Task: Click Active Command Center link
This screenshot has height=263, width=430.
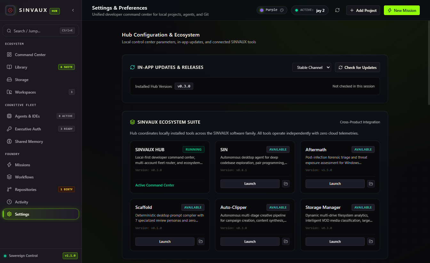Action: tap(155, 185)
